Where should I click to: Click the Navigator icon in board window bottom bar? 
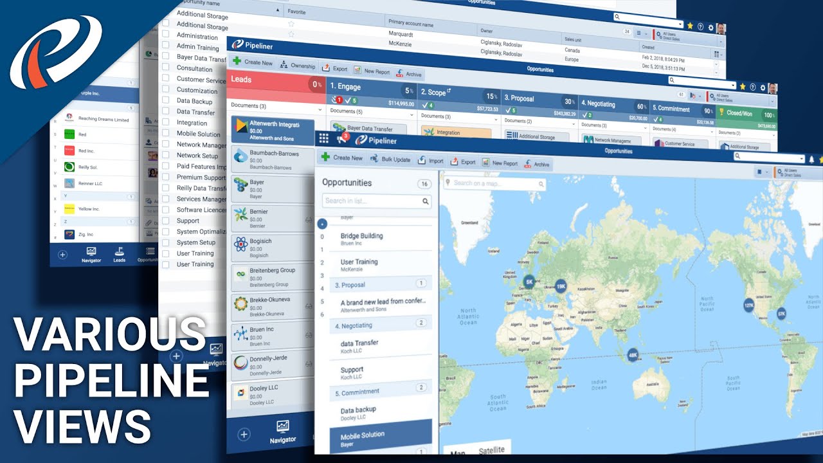click(283, 431)
